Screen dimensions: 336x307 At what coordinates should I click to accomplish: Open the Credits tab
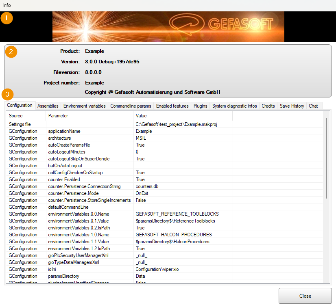[268, 106]
